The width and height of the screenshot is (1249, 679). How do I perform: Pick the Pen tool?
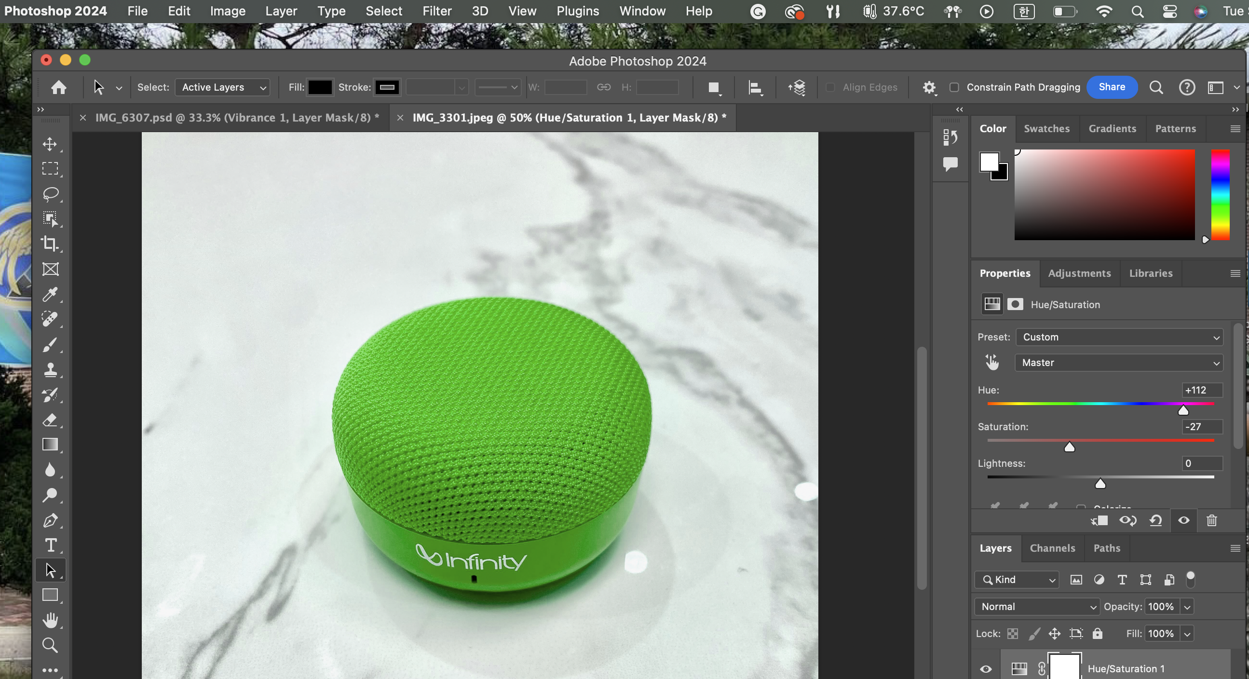point(50,520)
